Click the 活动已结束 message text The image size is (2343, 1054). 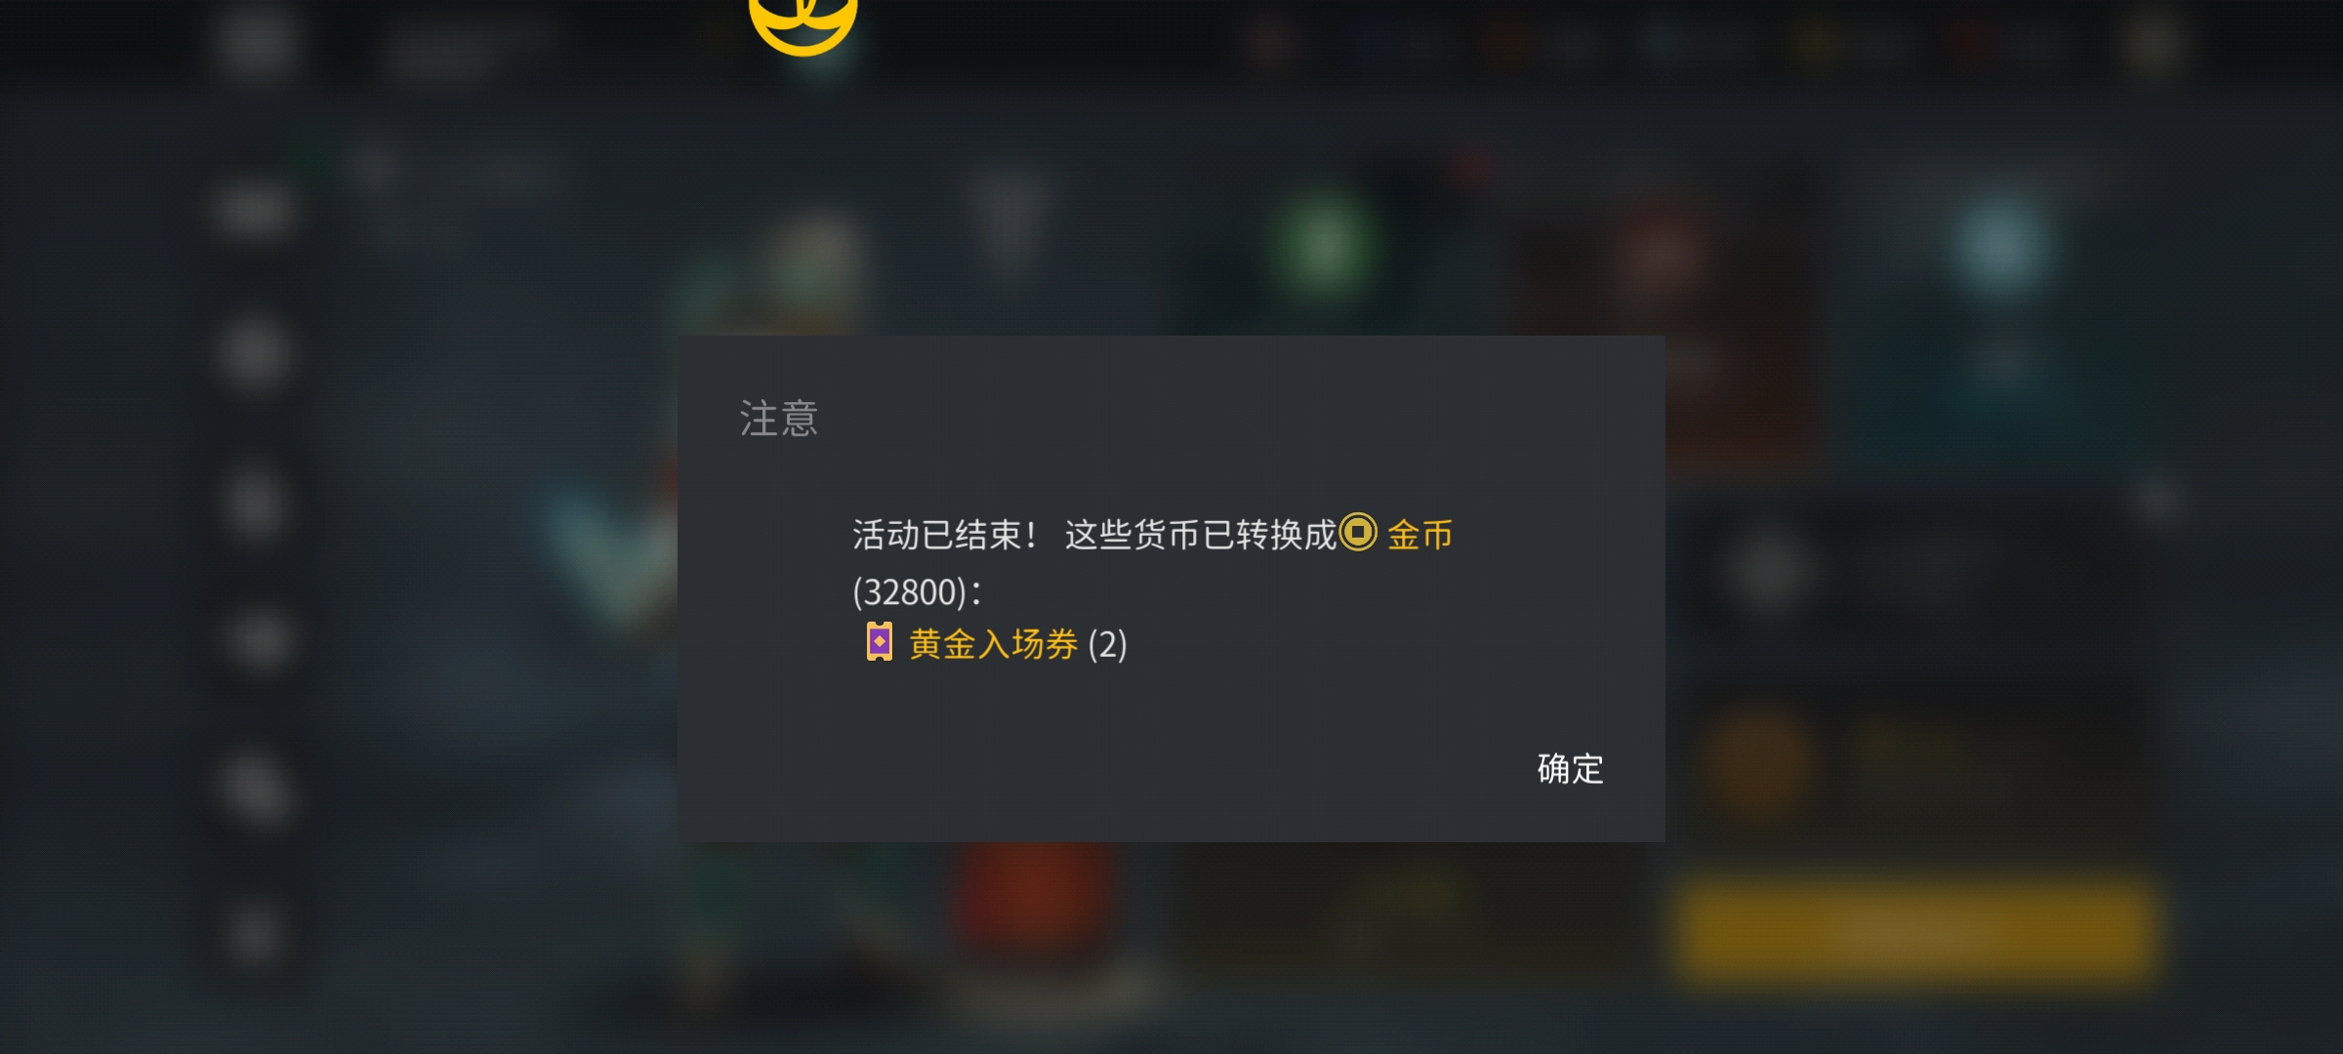pos(943,535)
